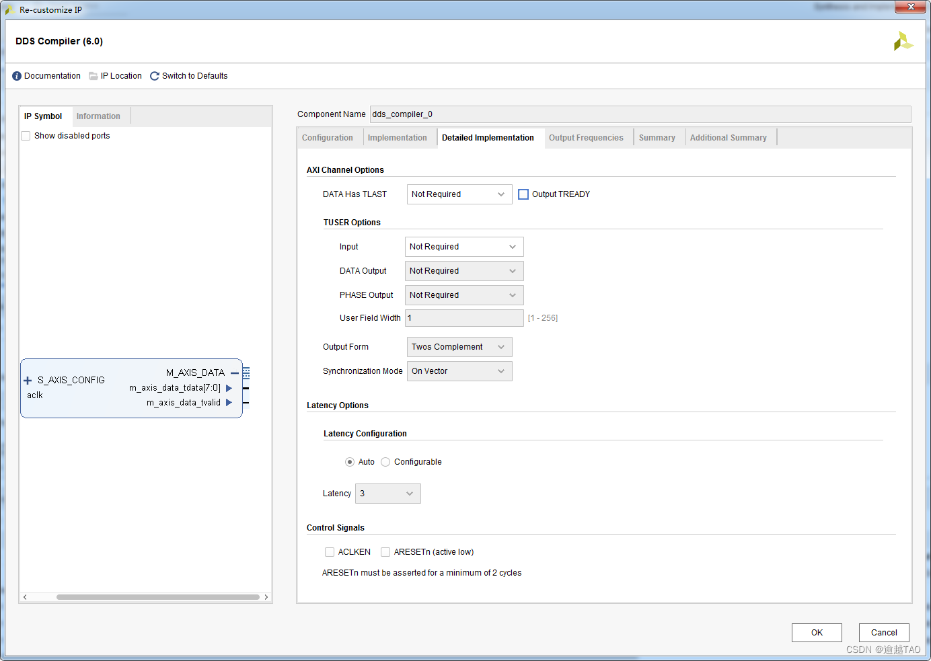Close the Re-customize IP window

911,7
